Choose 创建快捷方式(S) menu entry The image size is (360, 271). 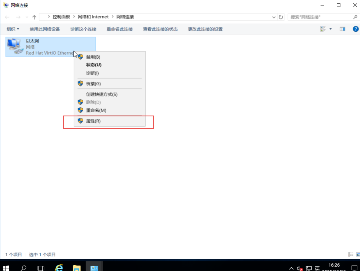click(110, 94)
